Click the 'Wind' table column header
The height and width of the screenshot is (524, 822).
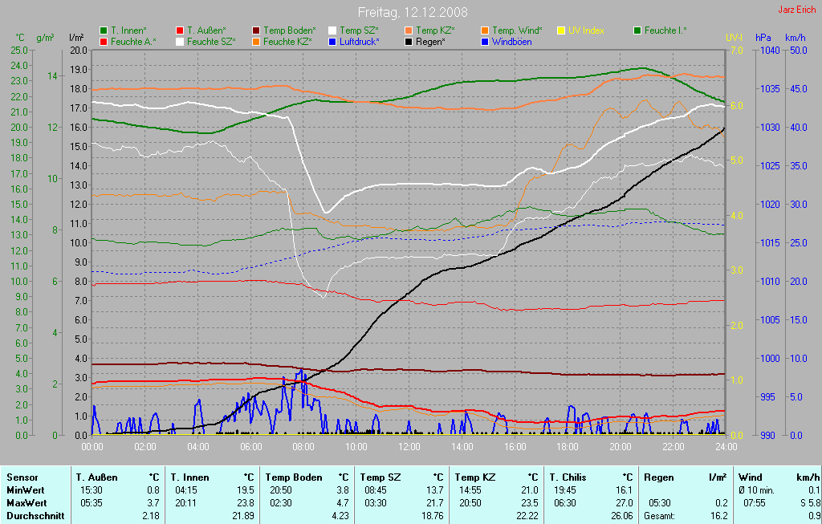tap(751, 477)
